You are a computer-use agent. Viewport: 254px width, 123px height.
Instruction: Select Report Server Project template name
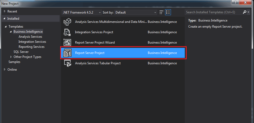tap(90, 53)
